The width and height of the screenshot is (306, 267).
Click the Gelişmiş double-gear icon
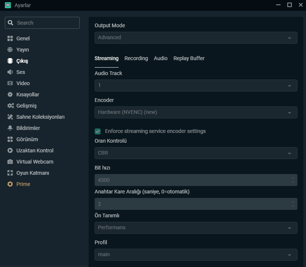10,106
